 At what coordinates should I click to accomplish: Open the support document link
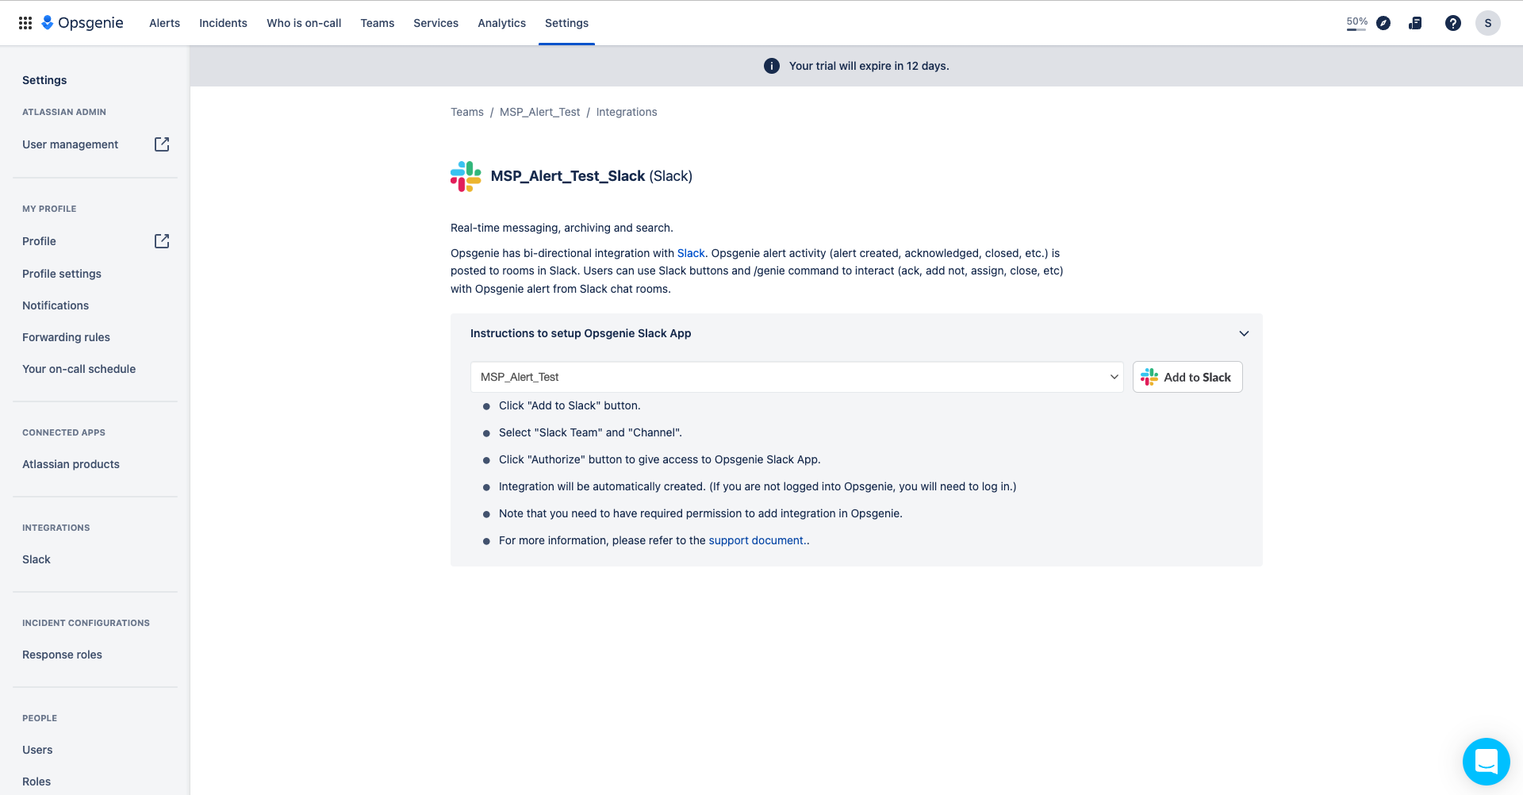pyautogui.click(x=756, y=540)
